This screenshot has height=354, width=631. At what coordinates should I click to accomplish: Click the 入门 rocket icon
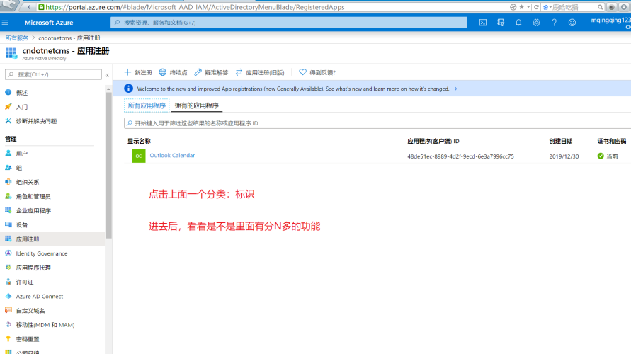(x=8, y=107)
